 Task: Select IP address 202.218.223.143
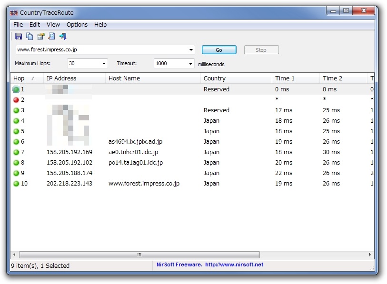[x=69, y=184]
